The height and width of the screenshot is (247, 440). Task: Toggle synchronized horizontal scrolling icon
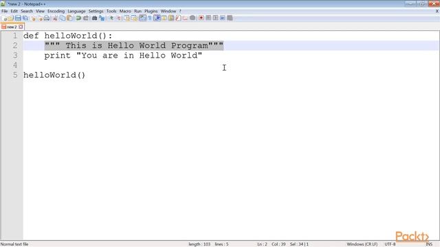(134, 19)
